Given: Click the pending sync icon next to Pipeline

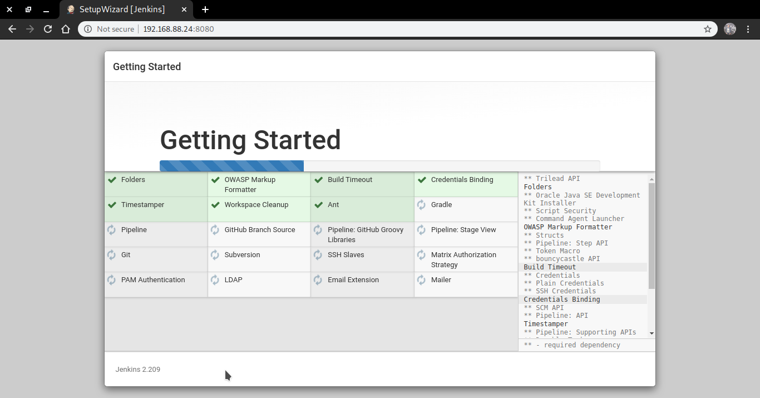Looking at the screenshot, I should tap(112, 230).
